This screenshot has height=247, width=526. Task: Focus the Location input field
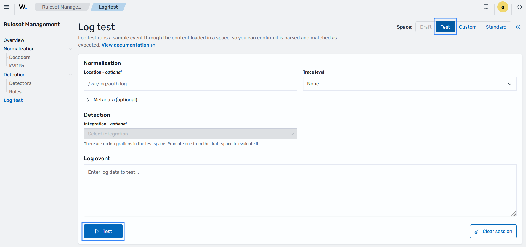coord(190,84)
